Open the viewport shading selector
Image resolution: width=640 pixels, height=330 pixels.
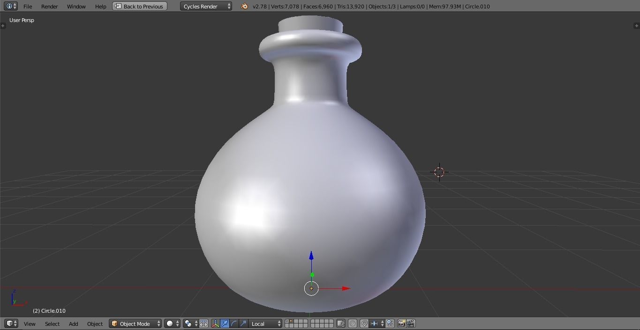point(172,323)
